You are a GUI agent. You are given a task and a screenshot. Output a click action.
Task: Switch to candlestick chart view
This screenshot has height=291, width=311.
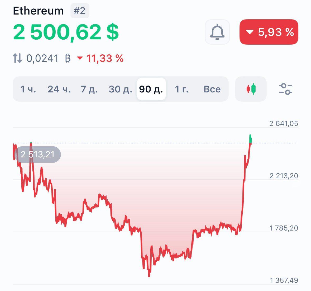click(x=251, y=89)
